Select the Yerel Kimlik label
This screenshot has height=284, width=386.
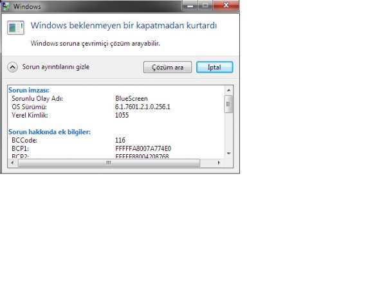pos(30,115)
